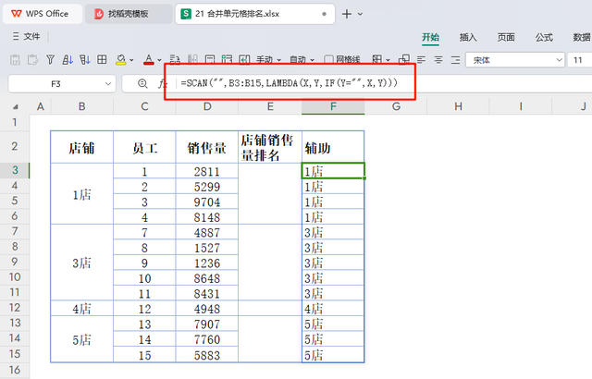The image size is (592, 379).
Task: Click the select-all corner triangle
Action: pyautogui.click(x=16, y=107)
